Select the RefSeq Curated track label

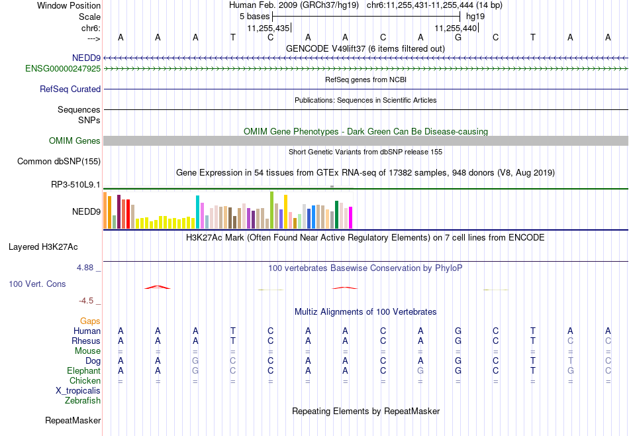point(70,89)
